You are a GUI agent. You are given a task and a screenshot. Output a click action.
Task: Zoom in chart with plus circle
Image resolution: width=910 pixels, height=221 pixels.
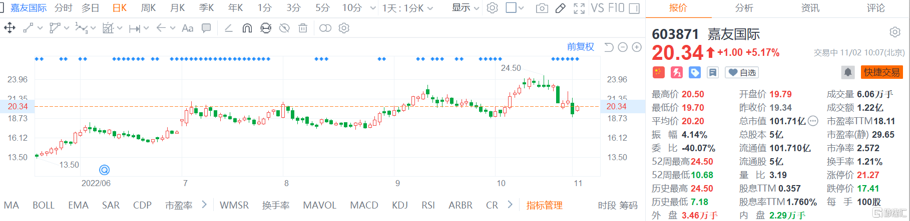(x=637, y=47)
